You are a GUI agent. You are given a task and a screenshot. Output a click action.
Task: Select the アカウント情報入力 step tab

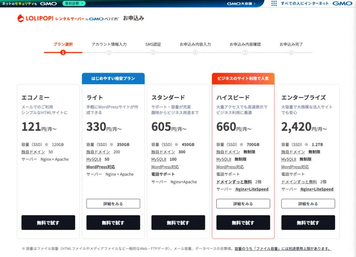pos(109,44)
